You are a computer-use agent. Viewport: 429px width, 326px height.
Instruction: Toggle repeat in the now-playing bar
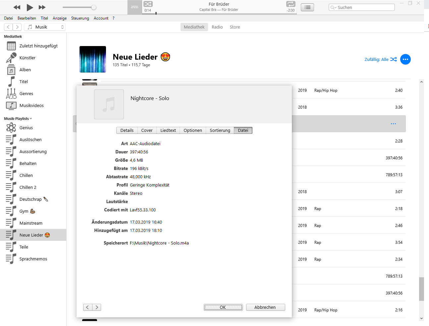point(291,4)
